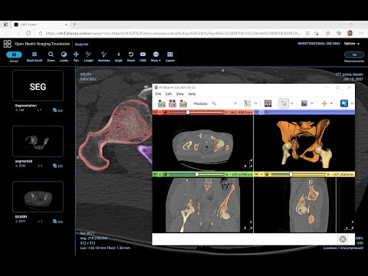Select the Length measurement tool
This screenshot has height=276, width=368.
click(88, 57)
